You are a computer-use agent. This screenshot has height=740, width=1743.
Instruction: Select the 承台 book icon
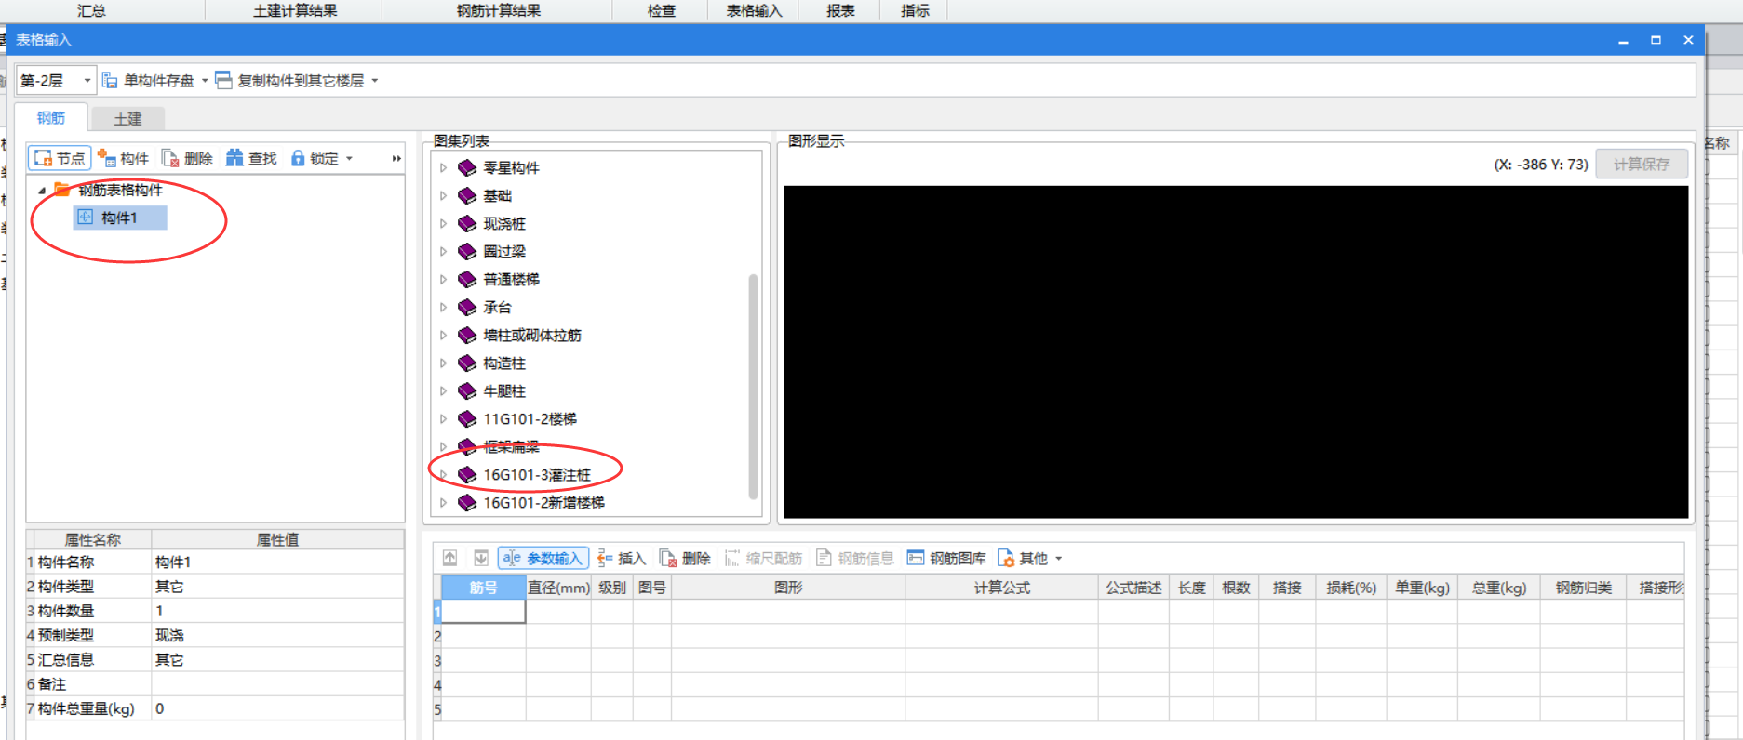point(467,307)
